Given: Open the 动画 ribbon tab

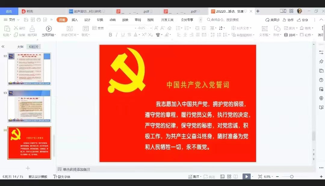Looking at the screenshot, I should [x=113, y=20].
